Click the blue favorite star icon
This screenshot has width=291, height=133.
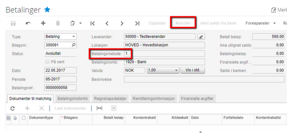pos(47,10)
